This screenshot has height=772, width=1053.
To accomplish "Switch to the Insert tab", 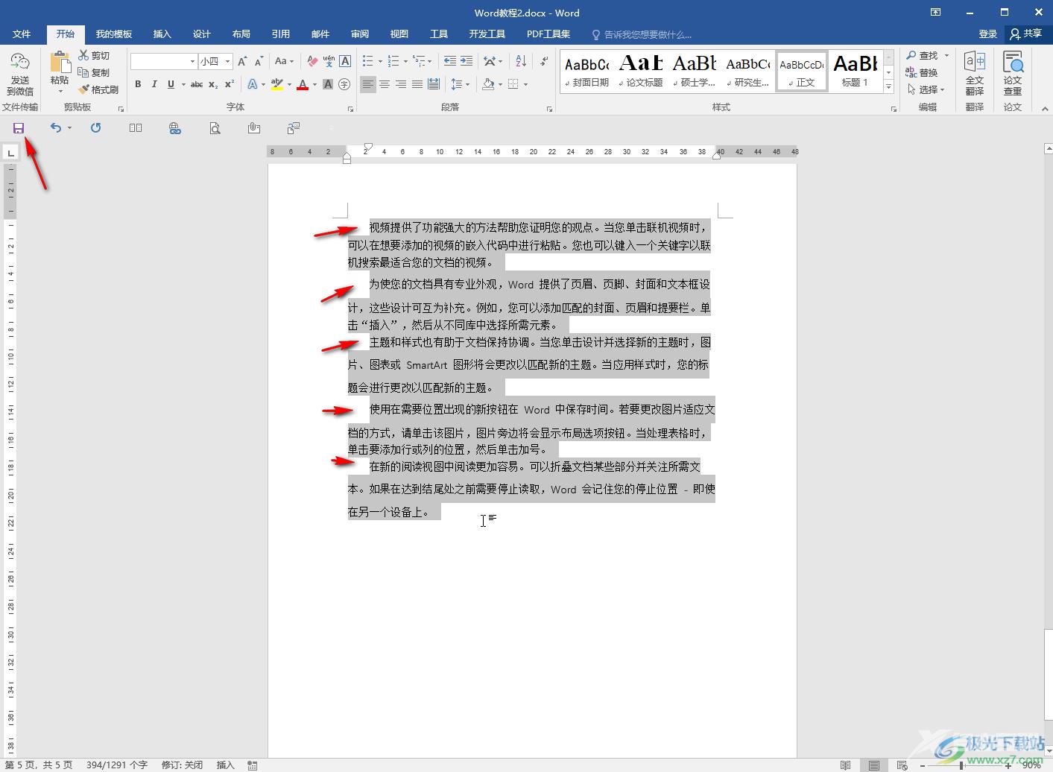I will (162, 34).
